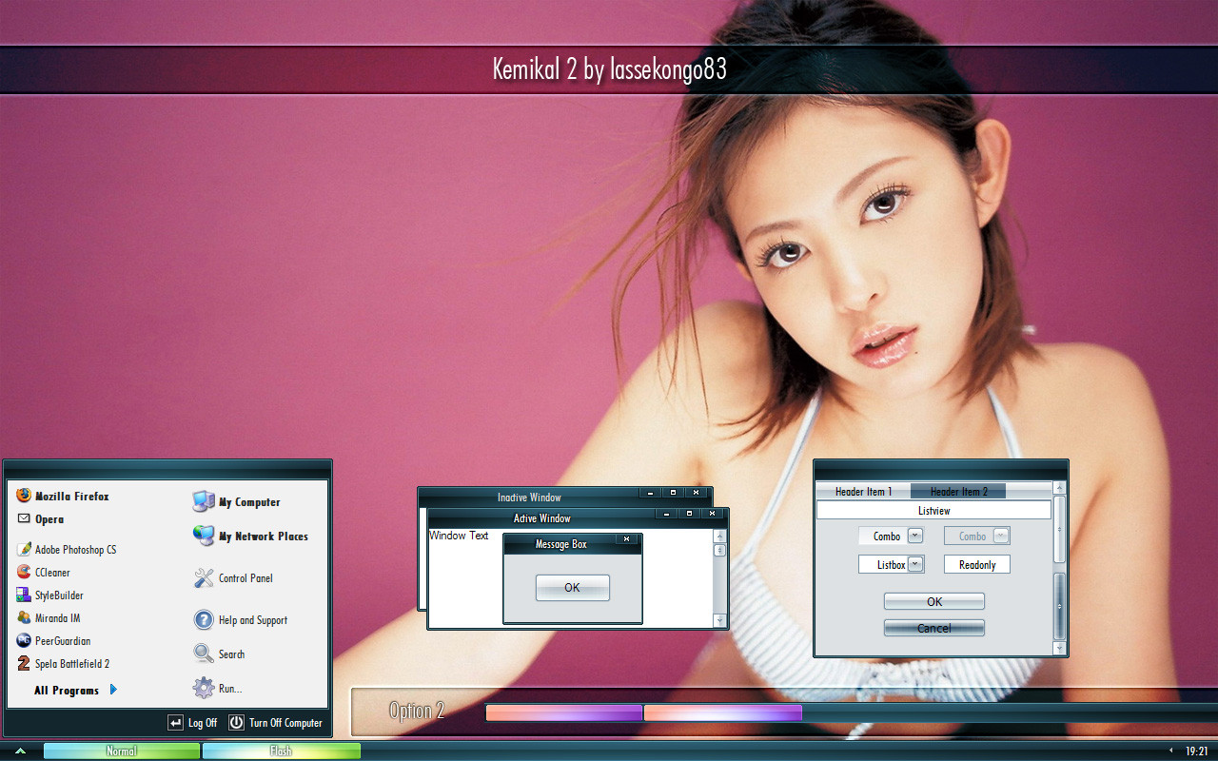
Task: Launch Spela Battlefield 2
Action: (63, 663)
